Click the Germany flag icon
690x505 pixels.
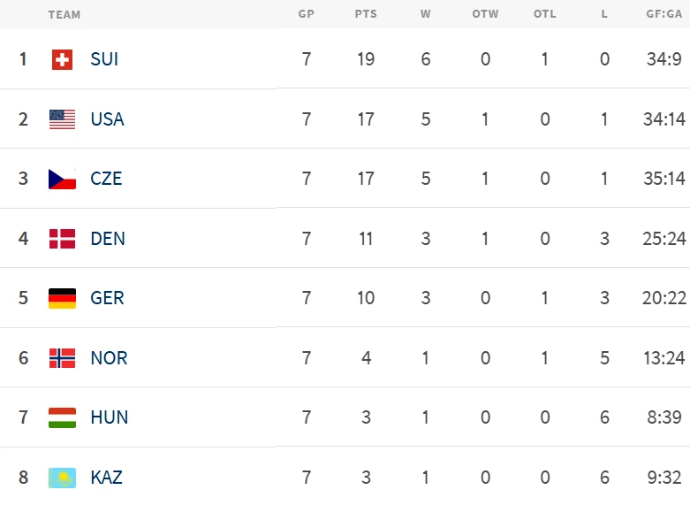point(62,298)
